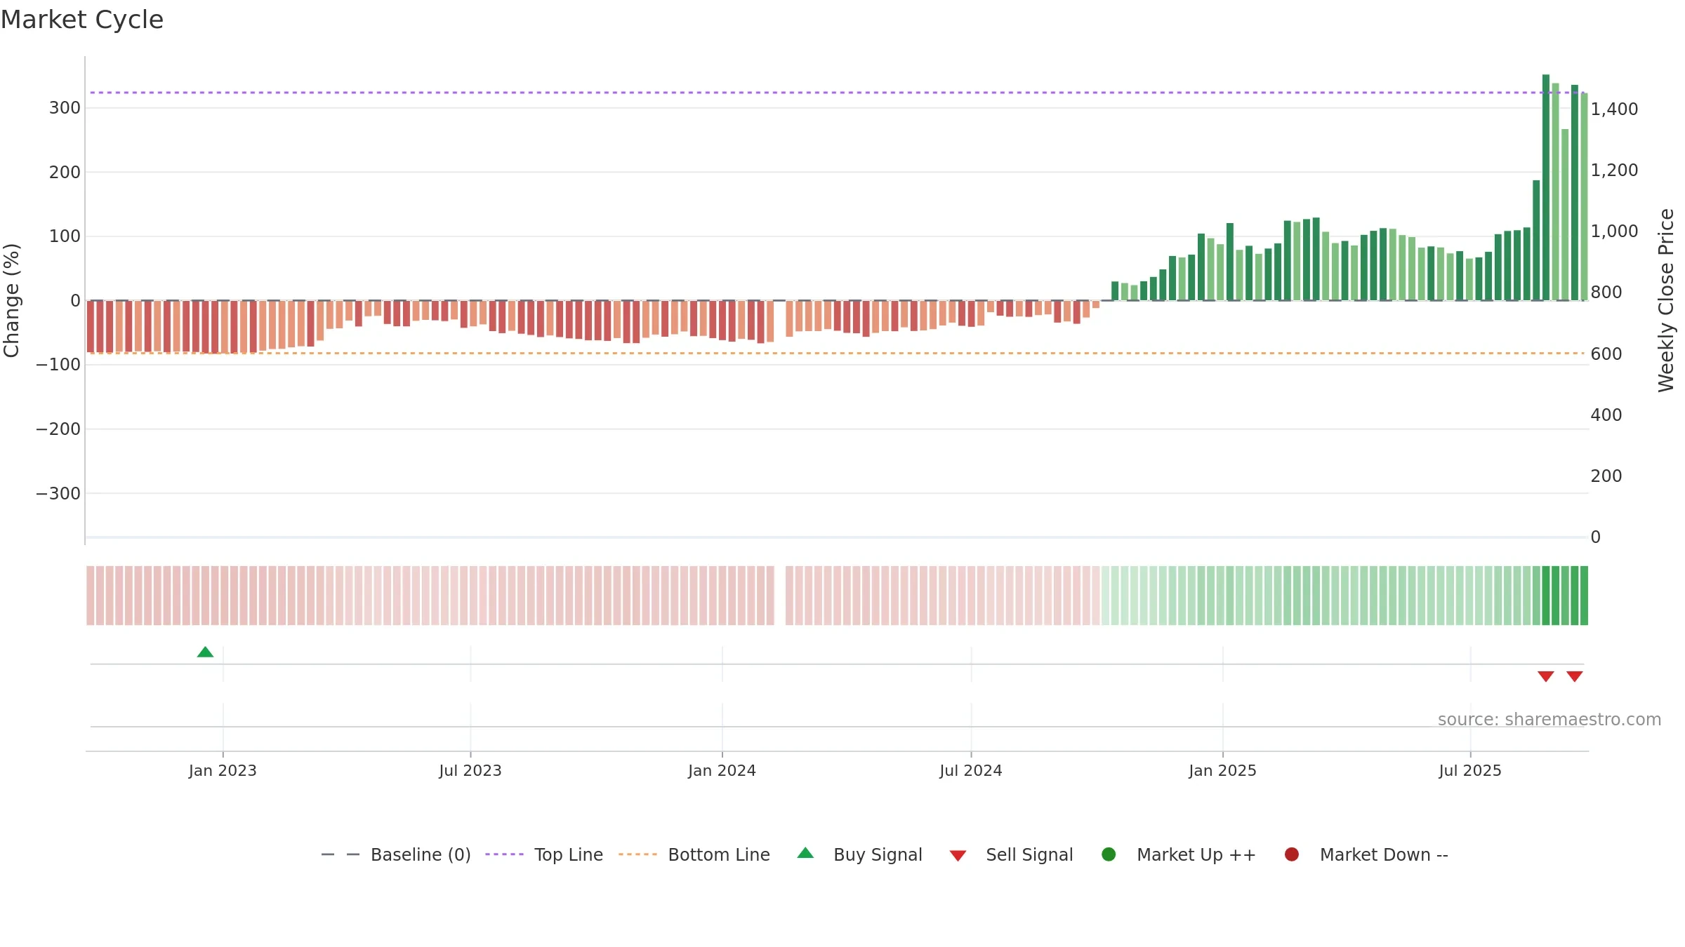Click the 300 change axis label
Image resolution: width=1685 pixels, height=947 pixels.
pos(65,107)
